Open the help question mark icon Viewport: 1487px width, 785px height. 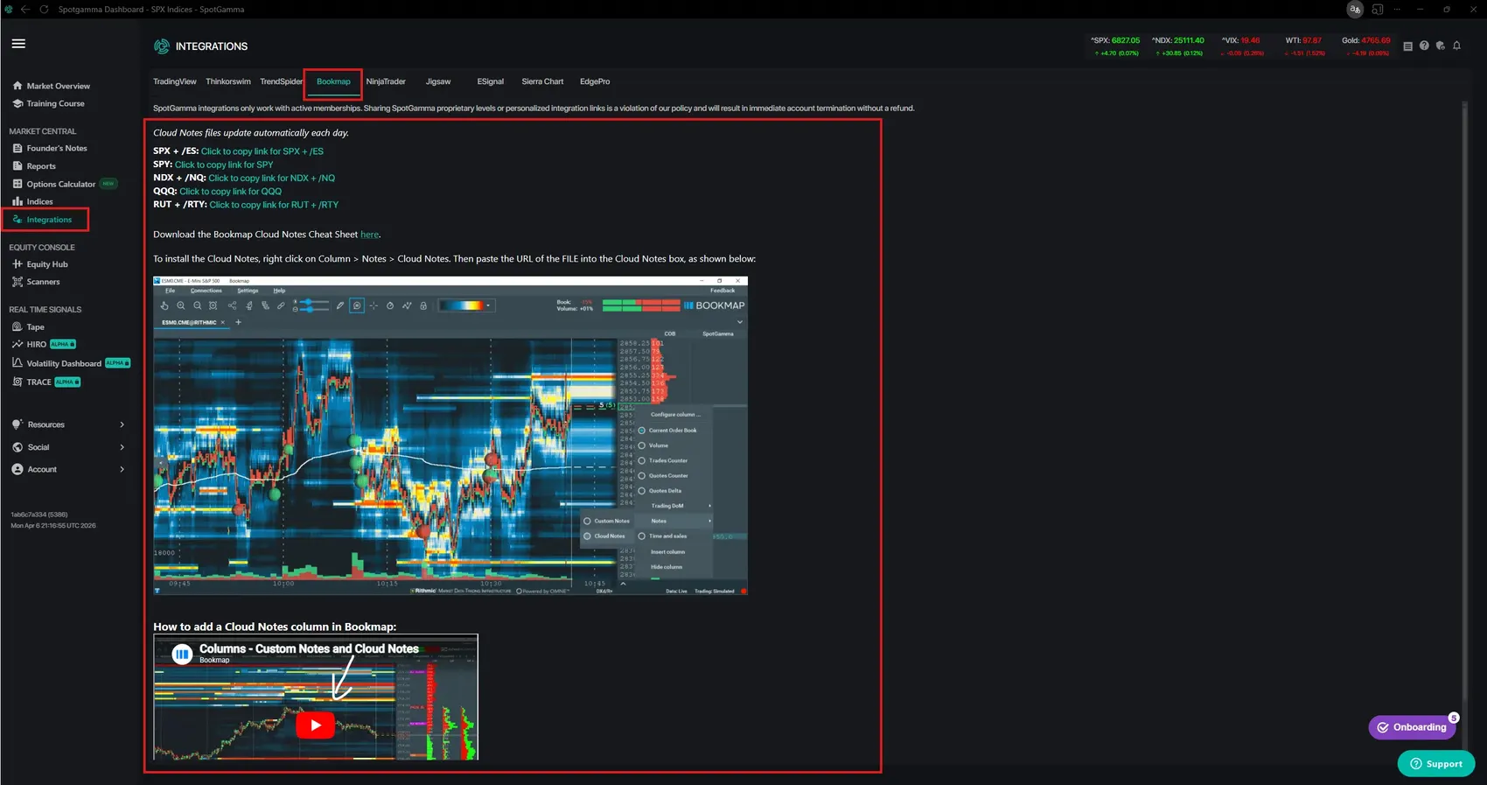click(1424, 46)
